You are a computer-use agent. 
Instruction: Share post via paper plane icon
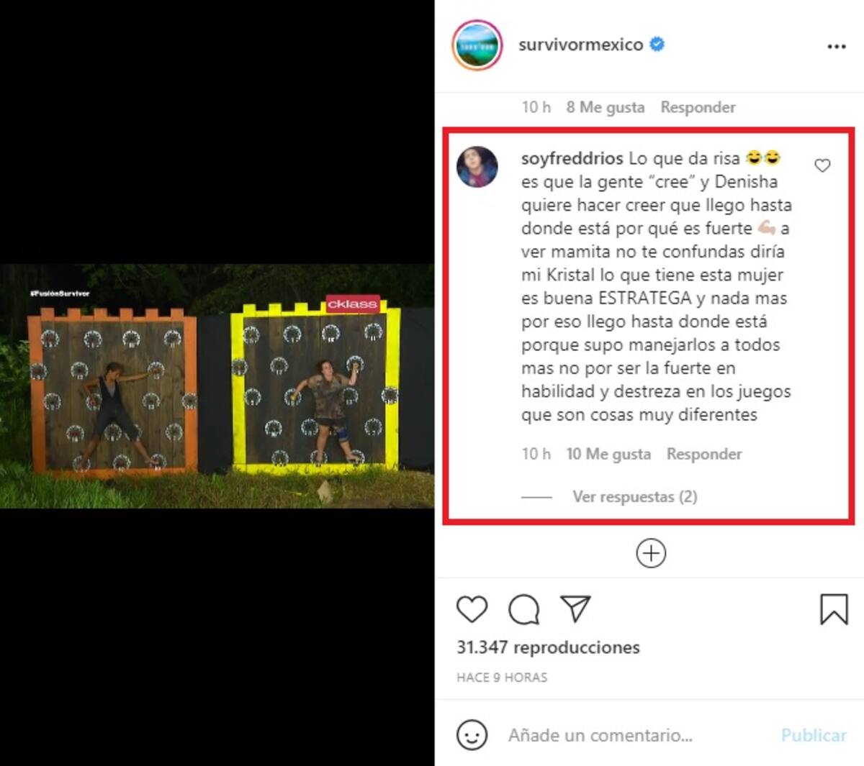point(576,608)
